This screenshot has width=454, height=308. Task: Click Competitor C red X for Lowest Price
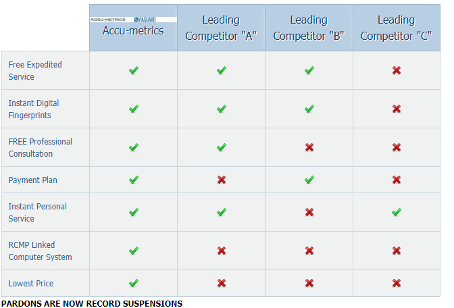397,283
